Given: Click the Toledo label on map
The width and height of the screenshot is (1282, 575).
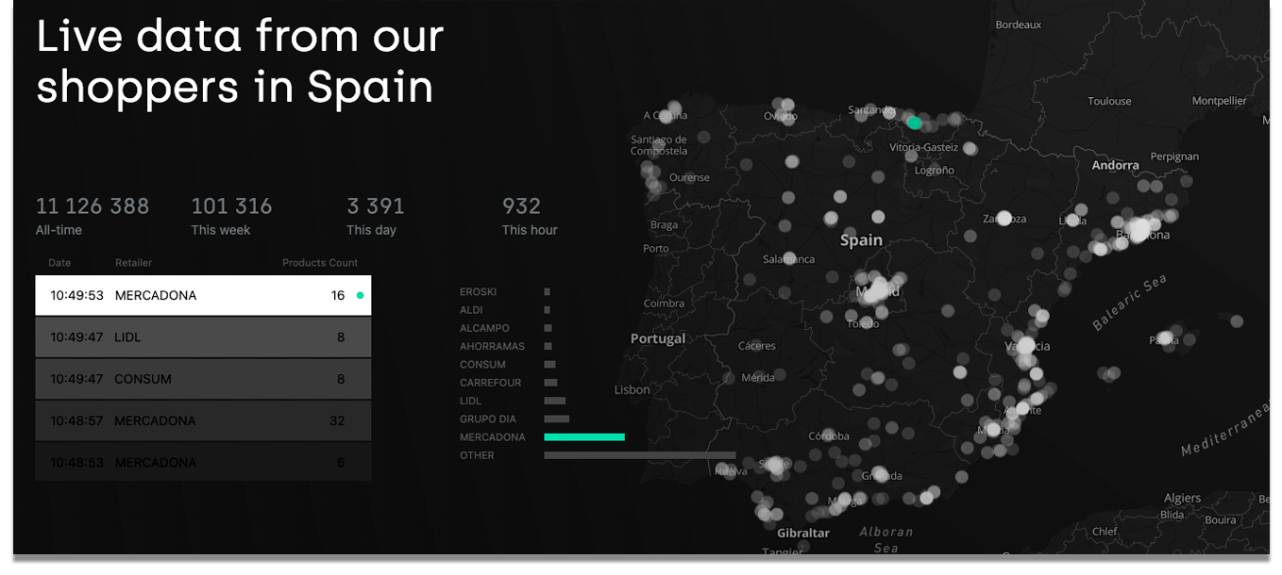Looking at the screenshot, I should [863, 323].
